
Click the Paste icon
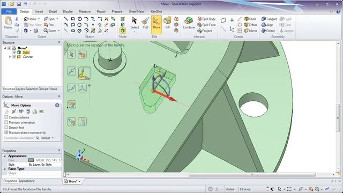[x=8, y=20]
